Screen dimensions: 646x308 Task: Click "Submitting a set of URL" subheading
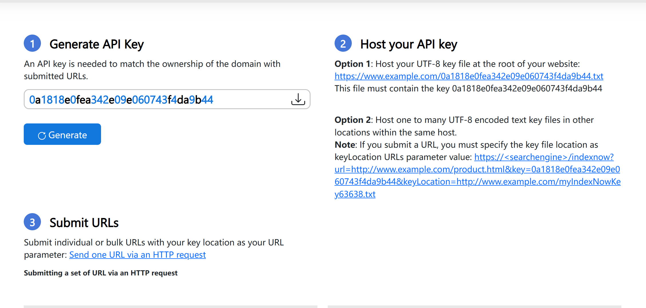[100, 273]
